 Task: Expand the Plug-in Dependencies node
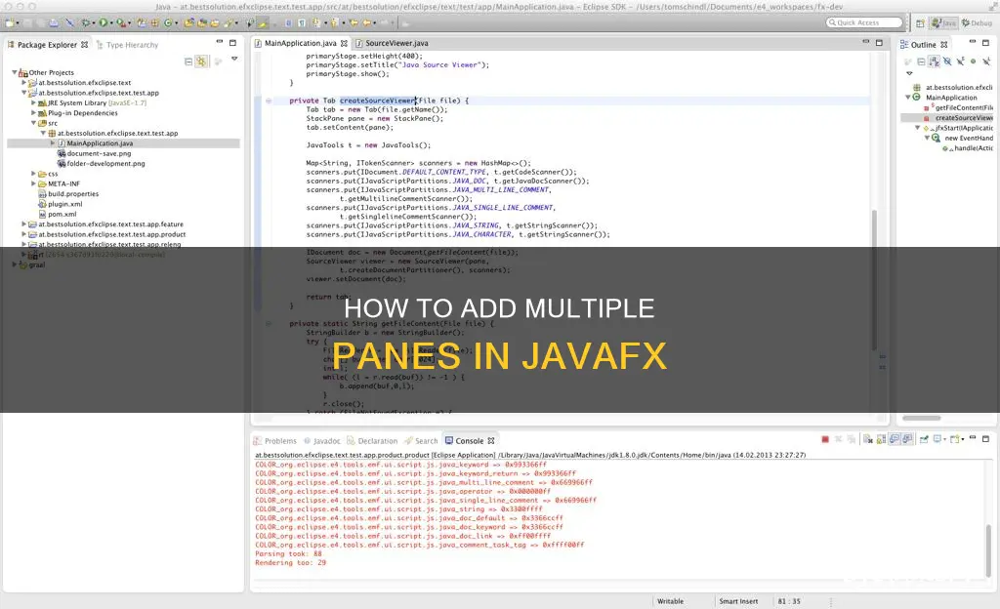point(34,113)
